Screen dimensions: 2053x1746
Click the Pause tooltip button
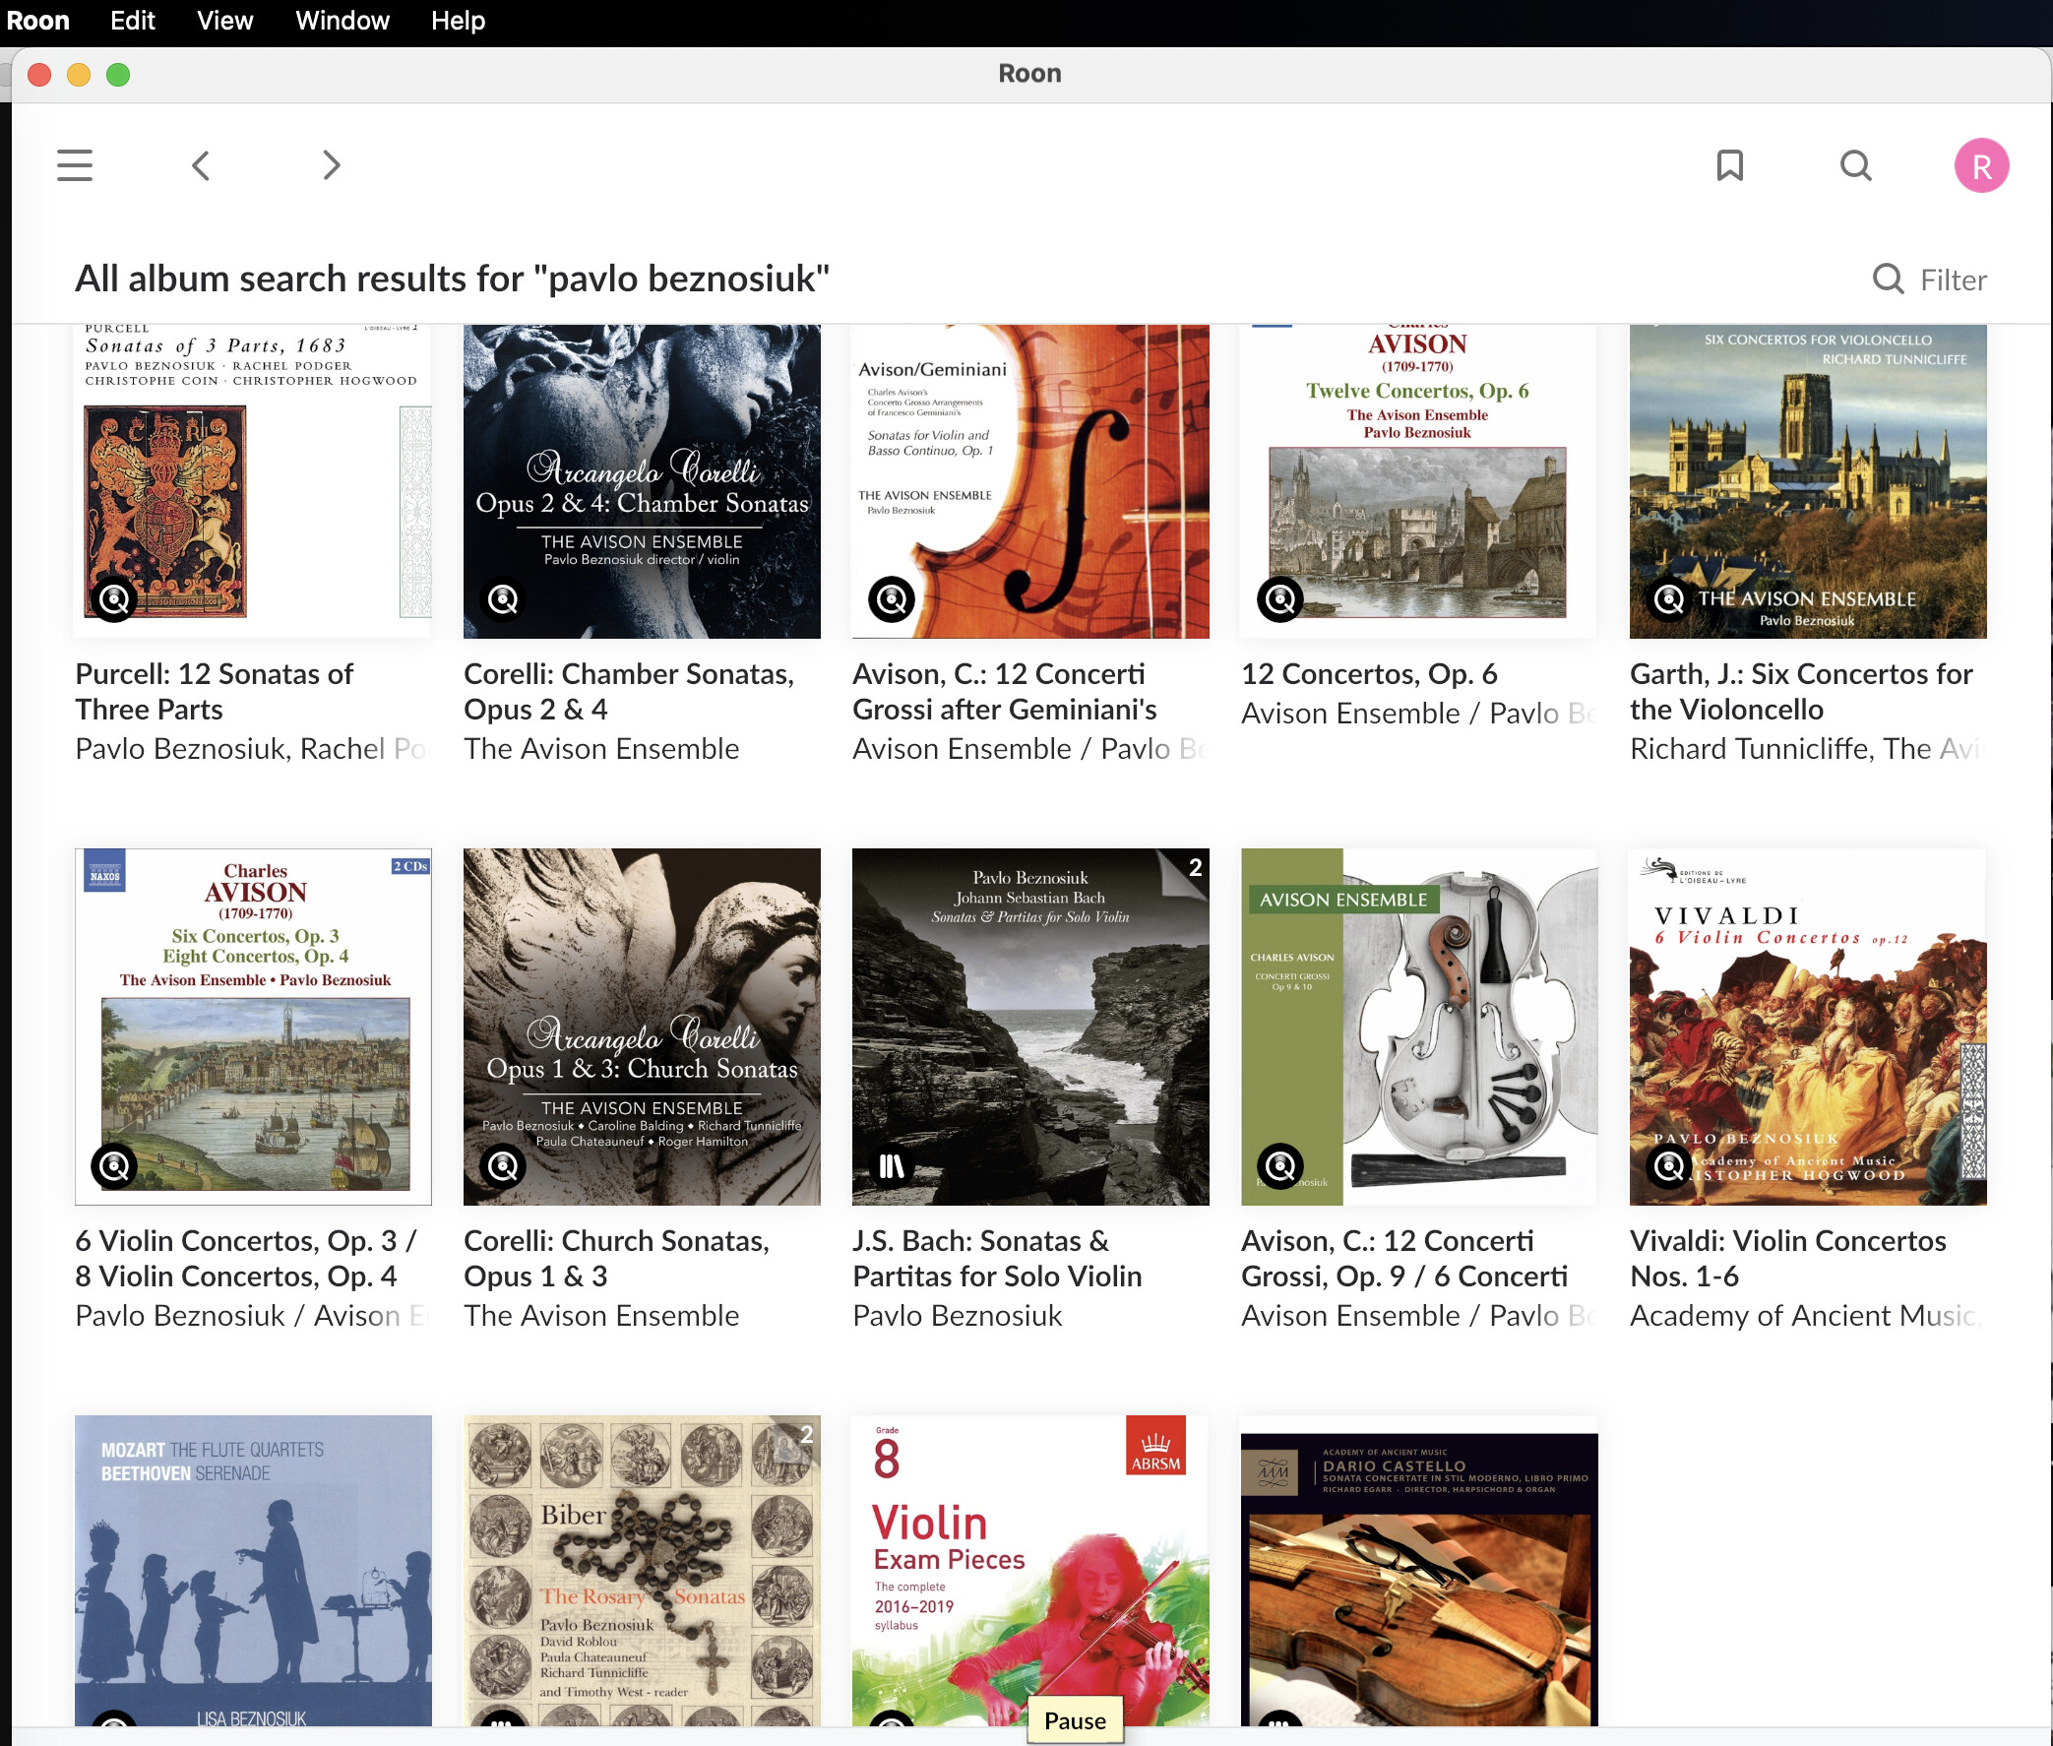[1075, 1720]
